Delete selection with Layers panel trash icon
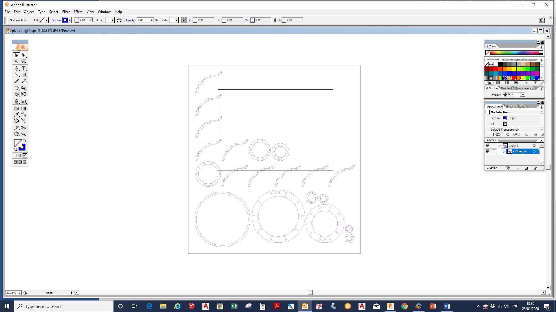 (x=535, y=168)
